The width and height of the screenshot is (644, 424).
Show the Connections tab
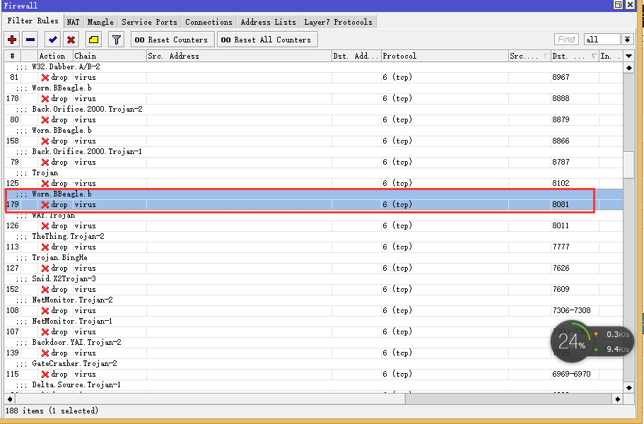[x=209, y=22]
